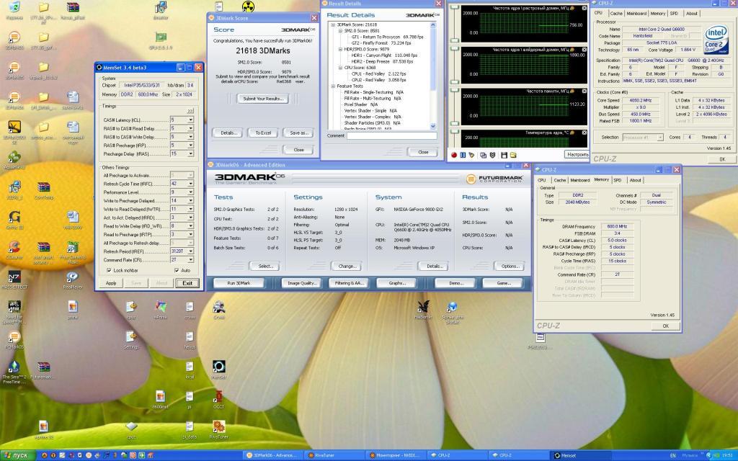The width and height of the screenshot is (738, 461).
Task: Click upper range slider of memory frequency graph
Action: pyautogui.click(x=454, y=90)
